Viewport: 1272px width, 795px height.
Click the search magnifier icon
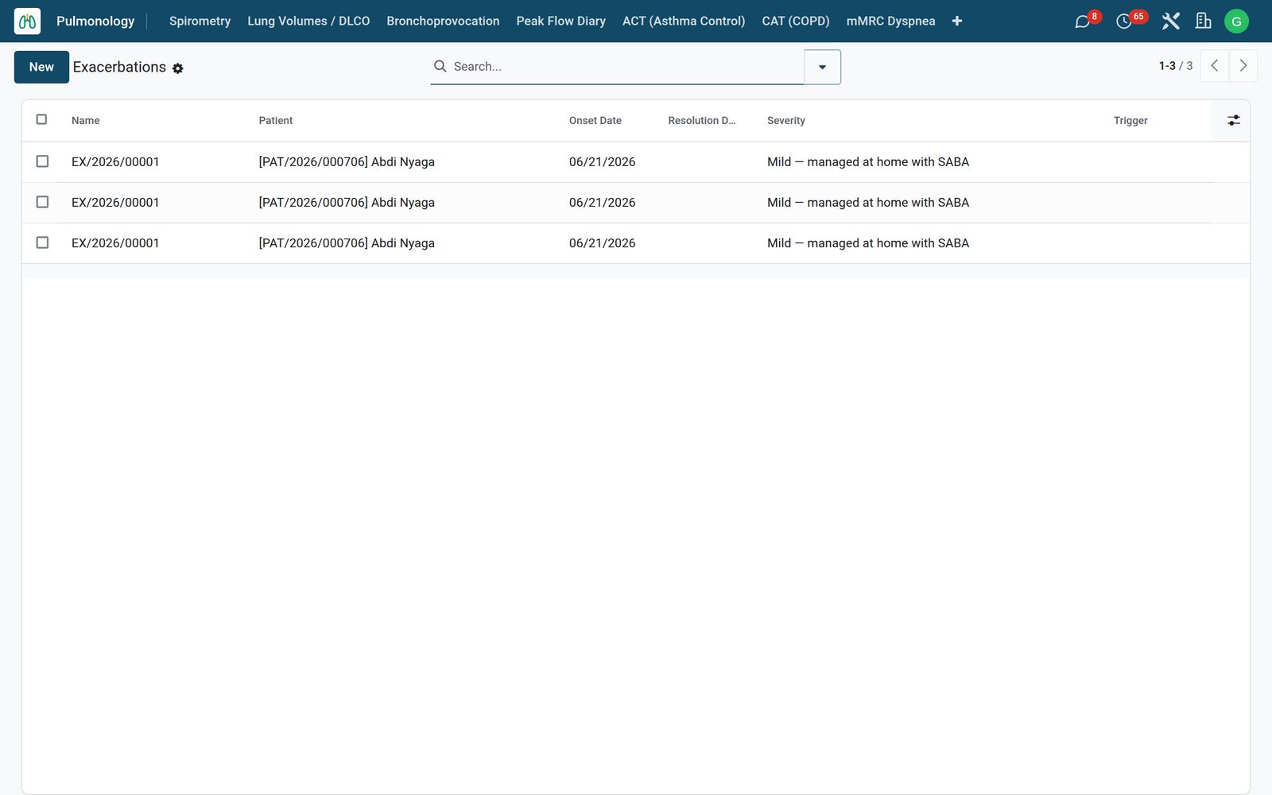click(440, 66)
